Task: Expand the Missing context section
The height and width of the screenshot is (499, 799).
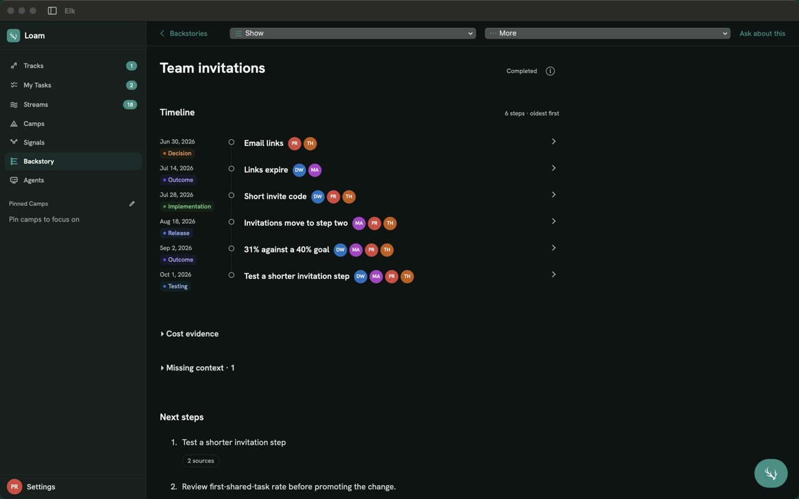Action: coord(198,368)
